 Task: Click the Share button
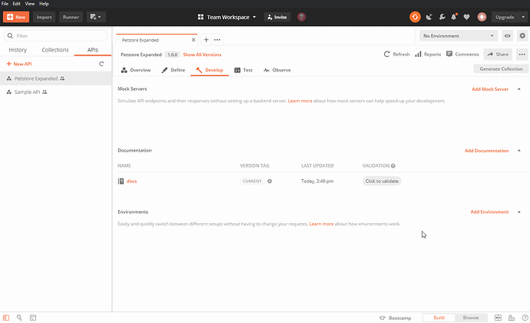(x=498, y=54)
